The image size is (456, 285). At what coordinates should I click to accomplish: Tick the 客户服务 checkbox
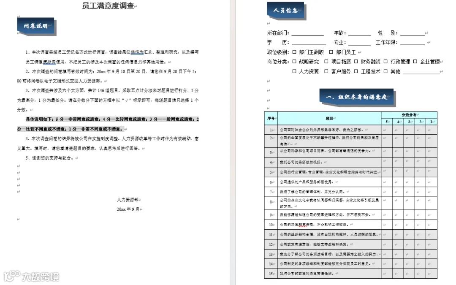pyautogui.click(x=326, y=71)
